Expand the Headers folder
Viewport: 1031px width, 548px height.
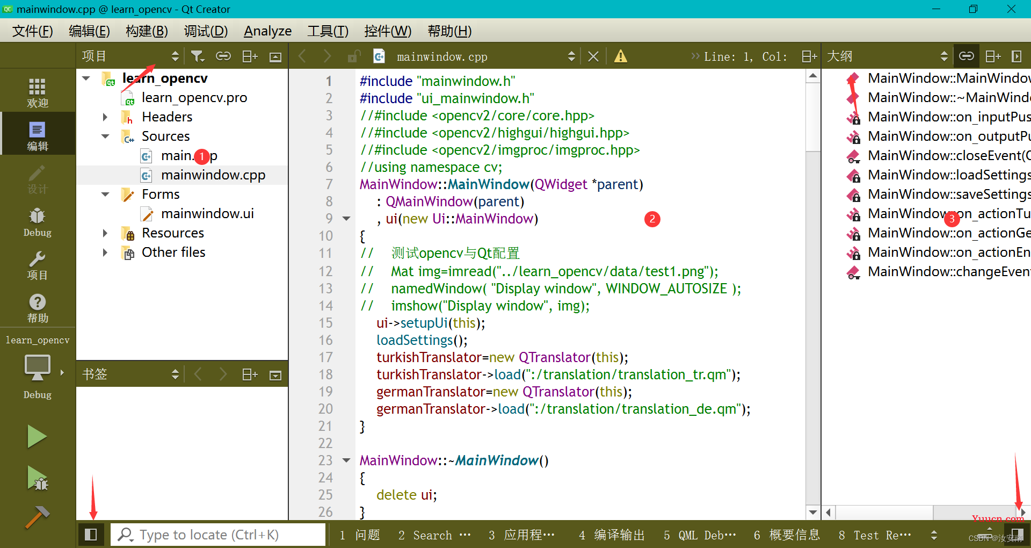click(105, 117)
